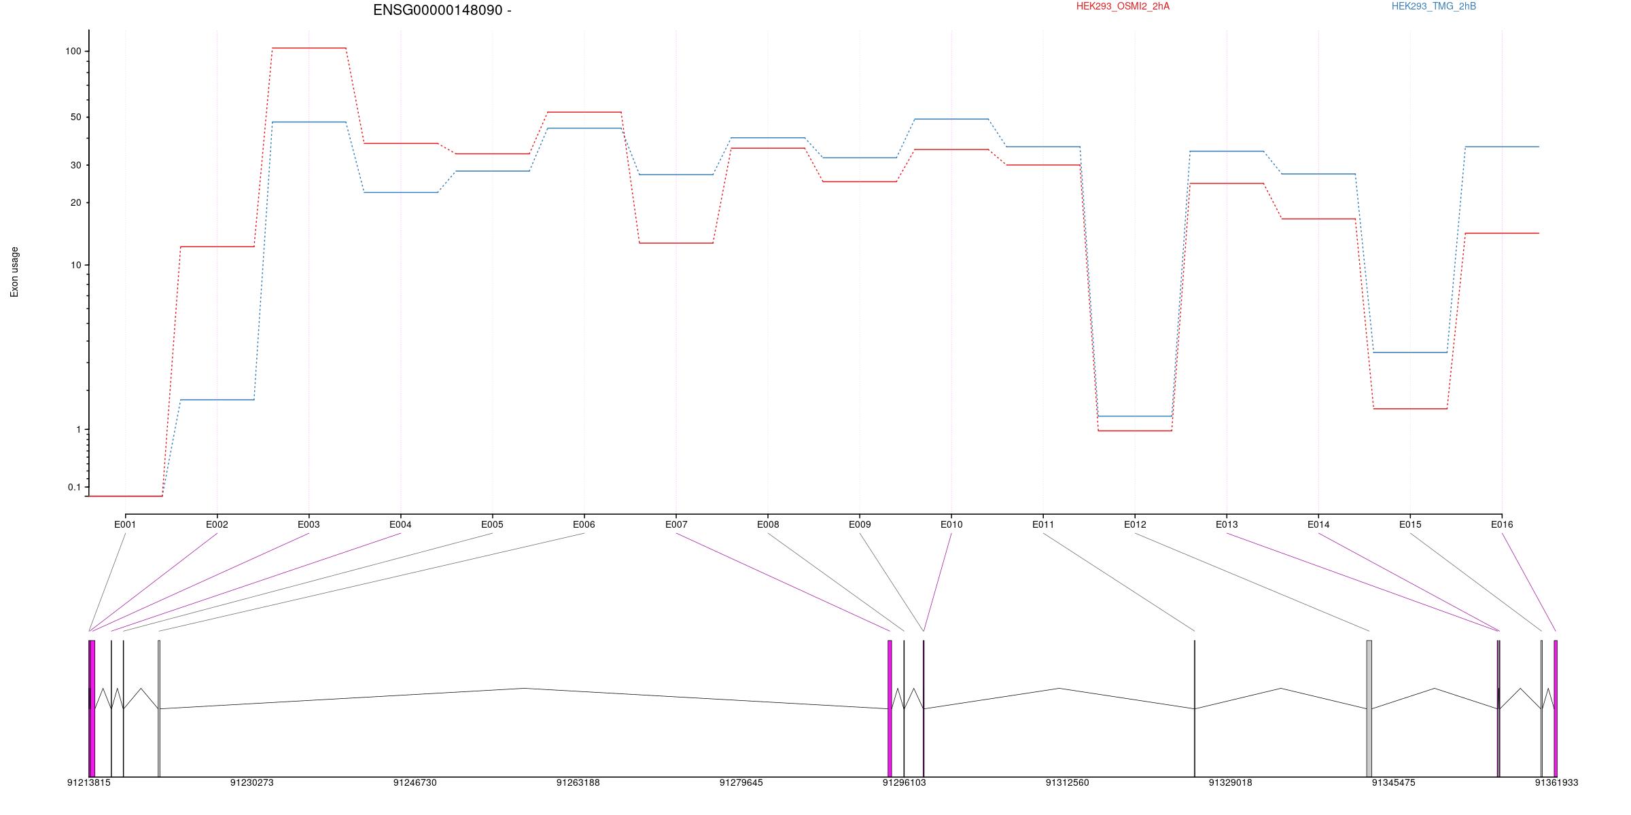
Task: Select the HEK293_TMG_2hB legend label
Action: [x=1434, y=6]
